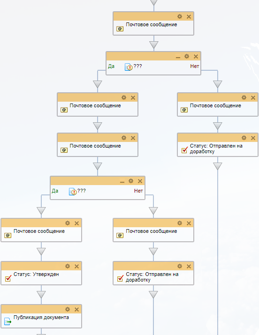This screenshot has width=259, height=335.
Task: Select the Публикация документа label
Action: [41, 317]
